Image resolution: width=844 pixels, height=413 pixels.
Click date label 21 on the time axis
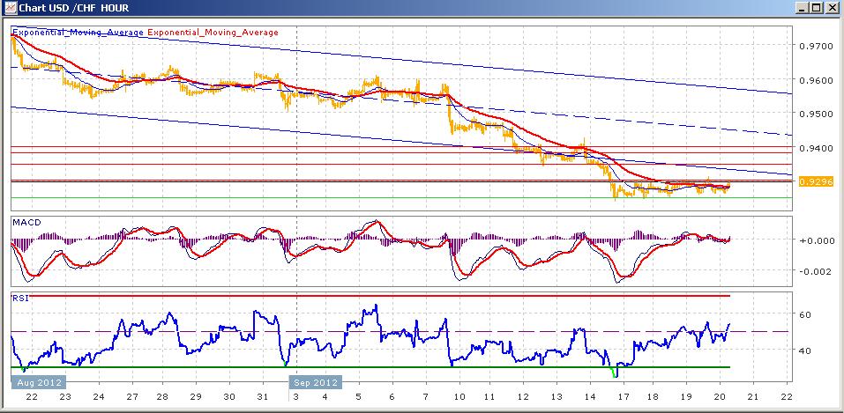[752, 397]
